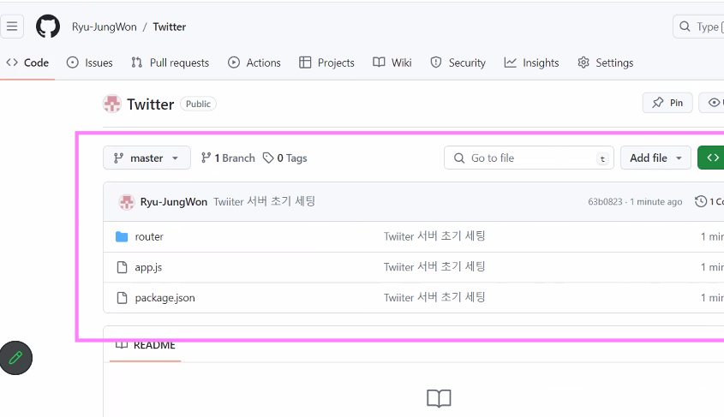Image resolution: width=724 pixels, height=417 pixels.
Task: Switch to the Issues tab
Action: pyautogui.click(x=90, y=63)
